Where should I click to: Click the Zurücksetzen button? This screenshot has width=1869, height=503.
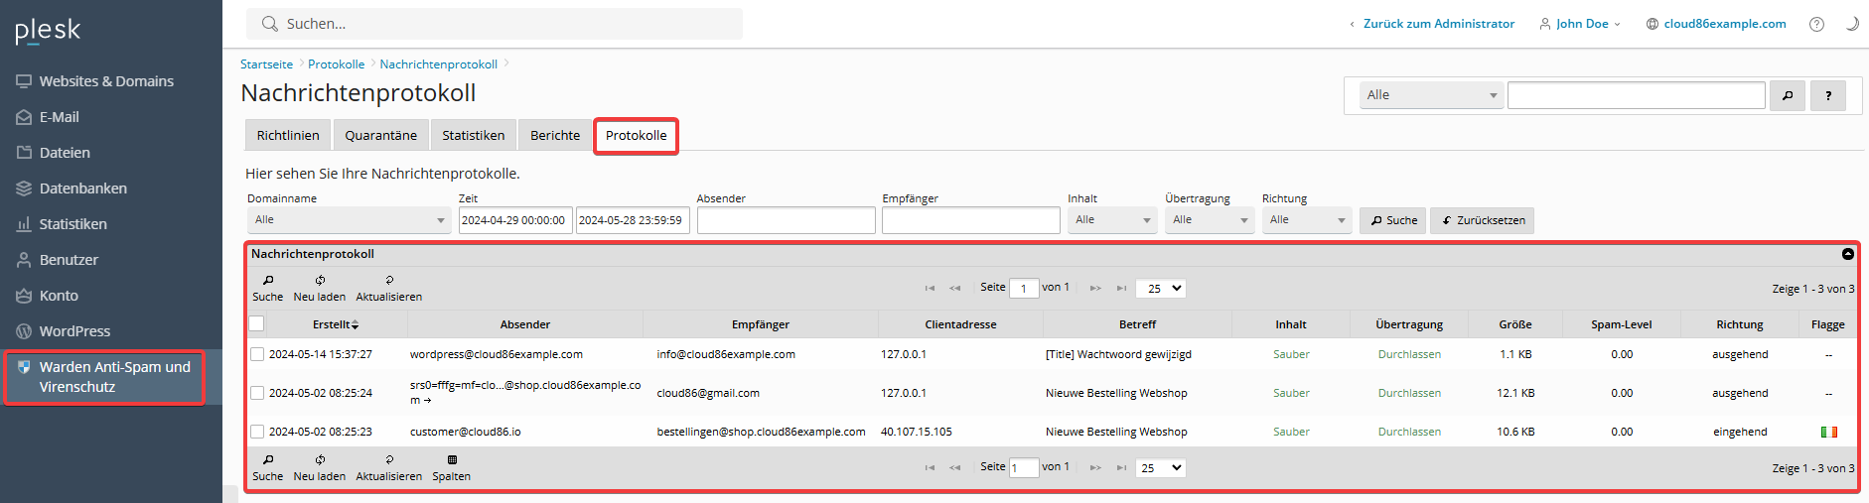coord(1483,220)
